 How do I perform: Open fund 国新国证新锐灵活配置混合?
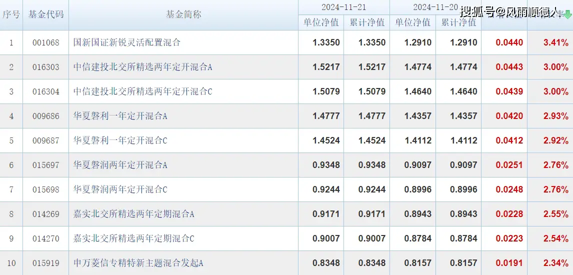127,42
